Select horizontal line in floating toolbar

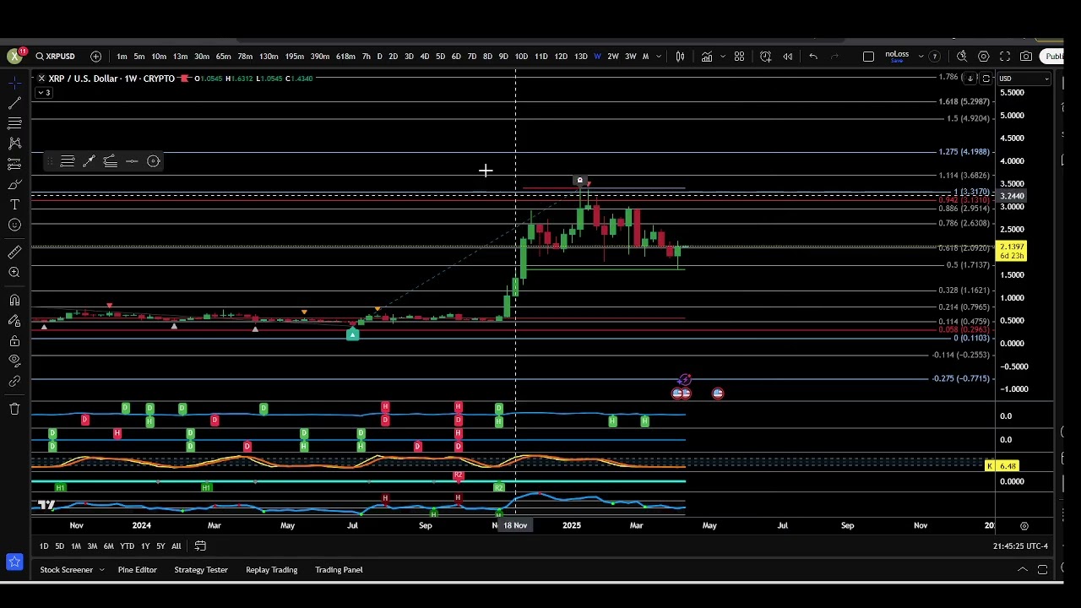[132, 161]
